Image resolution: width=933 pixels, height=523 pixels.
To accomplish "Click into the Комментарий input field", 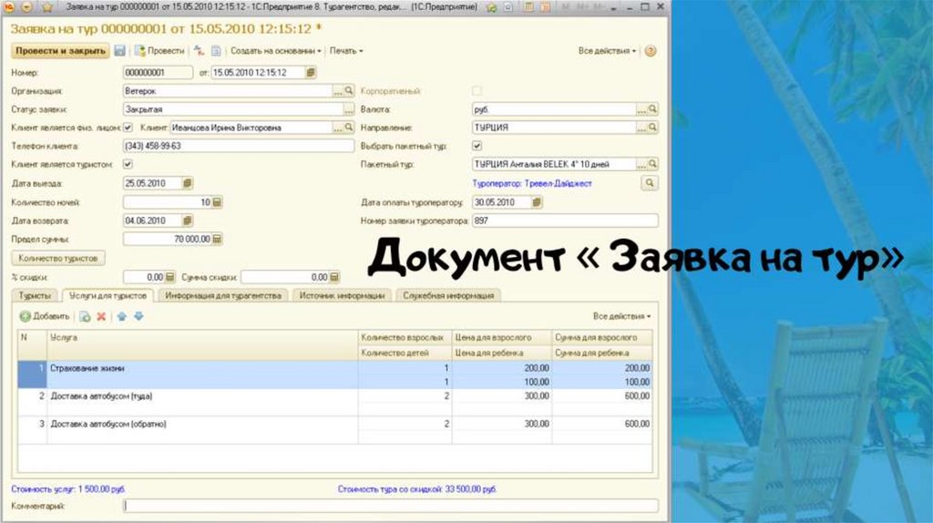I will pyautogui.click(x=390, y=506).
